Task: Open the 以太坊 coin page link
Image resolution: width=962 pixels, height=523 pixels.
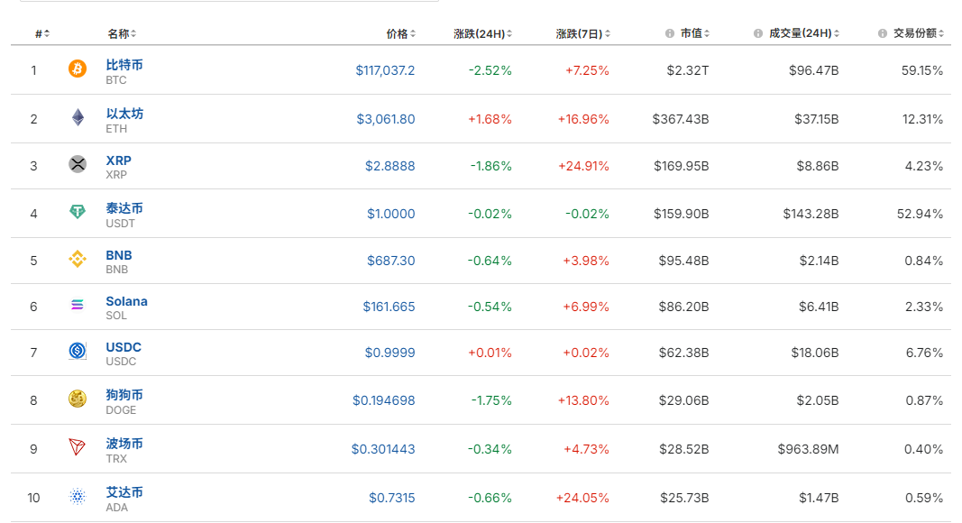Action: coord(124,114)
